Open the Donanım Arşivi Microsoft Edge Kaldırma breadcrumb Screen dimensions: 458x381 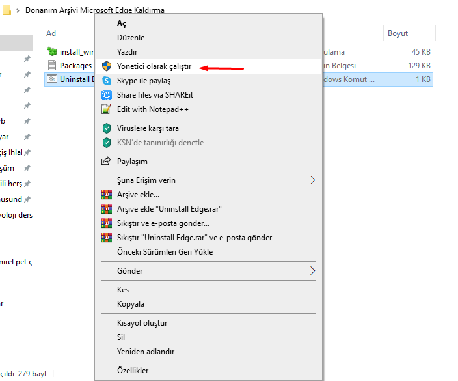coord(94,10)
